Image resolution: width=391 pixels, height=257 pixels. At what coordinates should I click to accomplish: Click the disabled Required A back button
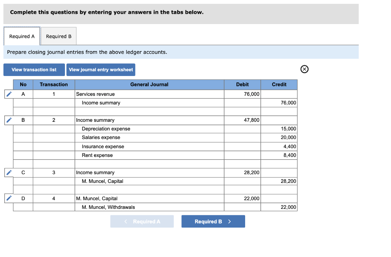pos(142,221)
